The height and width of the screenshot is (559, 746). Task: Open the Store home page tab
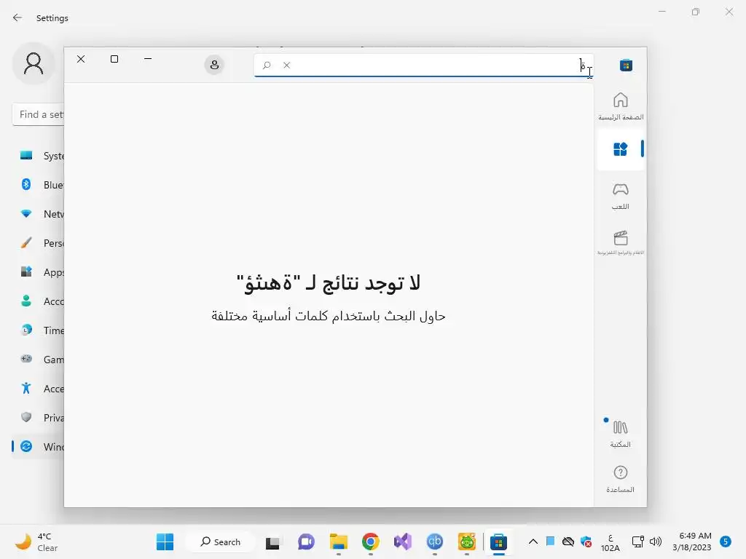tap(621, 106)
